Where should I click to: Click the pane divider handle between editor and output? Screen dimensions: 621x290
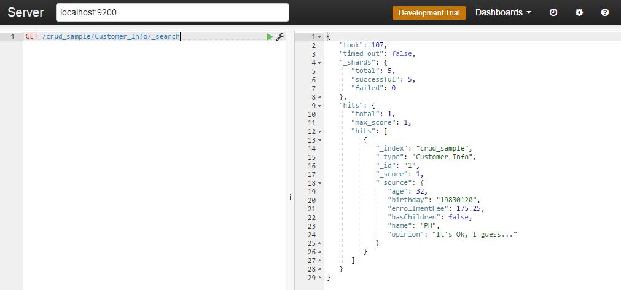291,197
